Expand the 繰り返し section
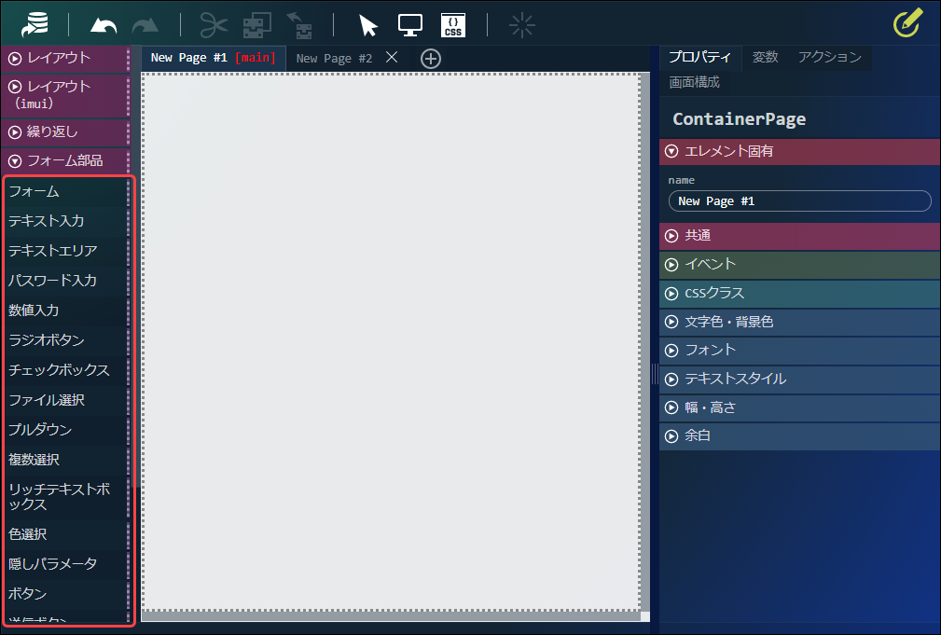Screen dimensions: 941x635 tap(64, 132)
